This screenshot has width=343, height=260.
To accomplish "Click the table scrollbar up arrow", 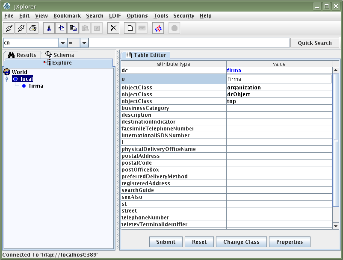I will coord(336,71).
